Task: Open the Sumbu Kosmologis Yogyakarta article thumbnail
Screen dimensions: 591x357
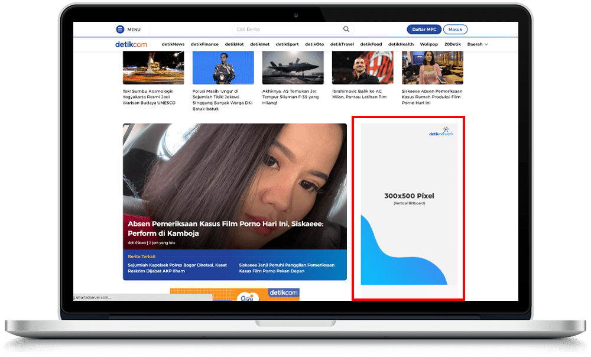Action: pyautogui.click(x=153, y=67)
